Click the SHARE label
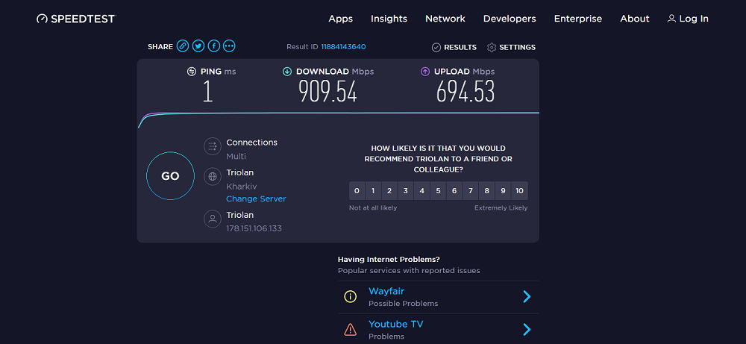Screen dimensions: 746x344 pyautogui.click(x=160, y=46)
